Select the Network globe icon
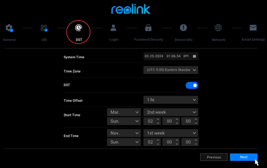The width and height of the screenshot is (267, 168). click(218, 28)
